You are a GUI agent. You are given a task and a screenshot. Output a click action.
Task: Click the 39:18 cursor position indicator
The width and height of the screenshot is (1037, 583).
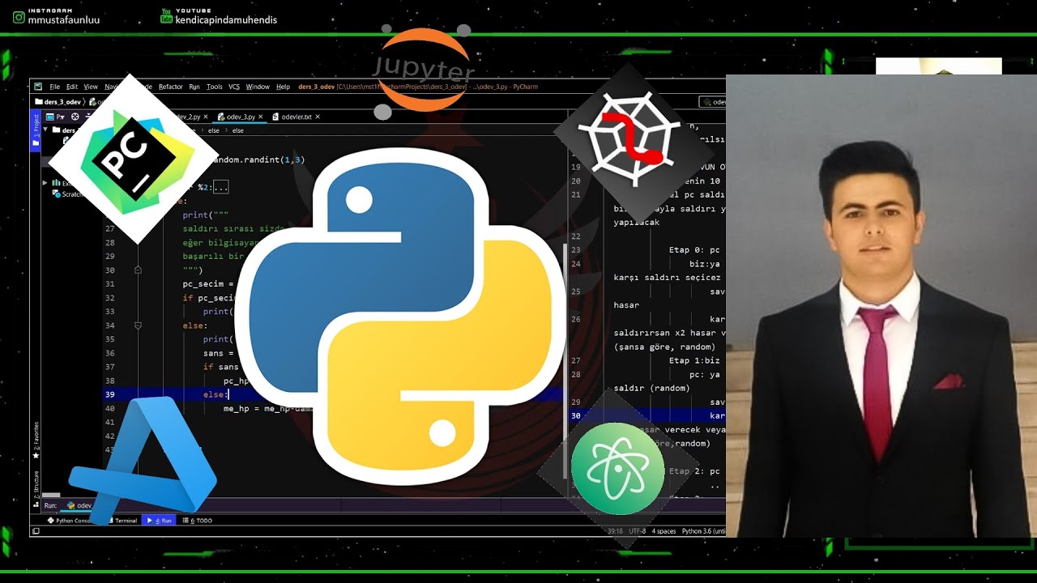615,531
